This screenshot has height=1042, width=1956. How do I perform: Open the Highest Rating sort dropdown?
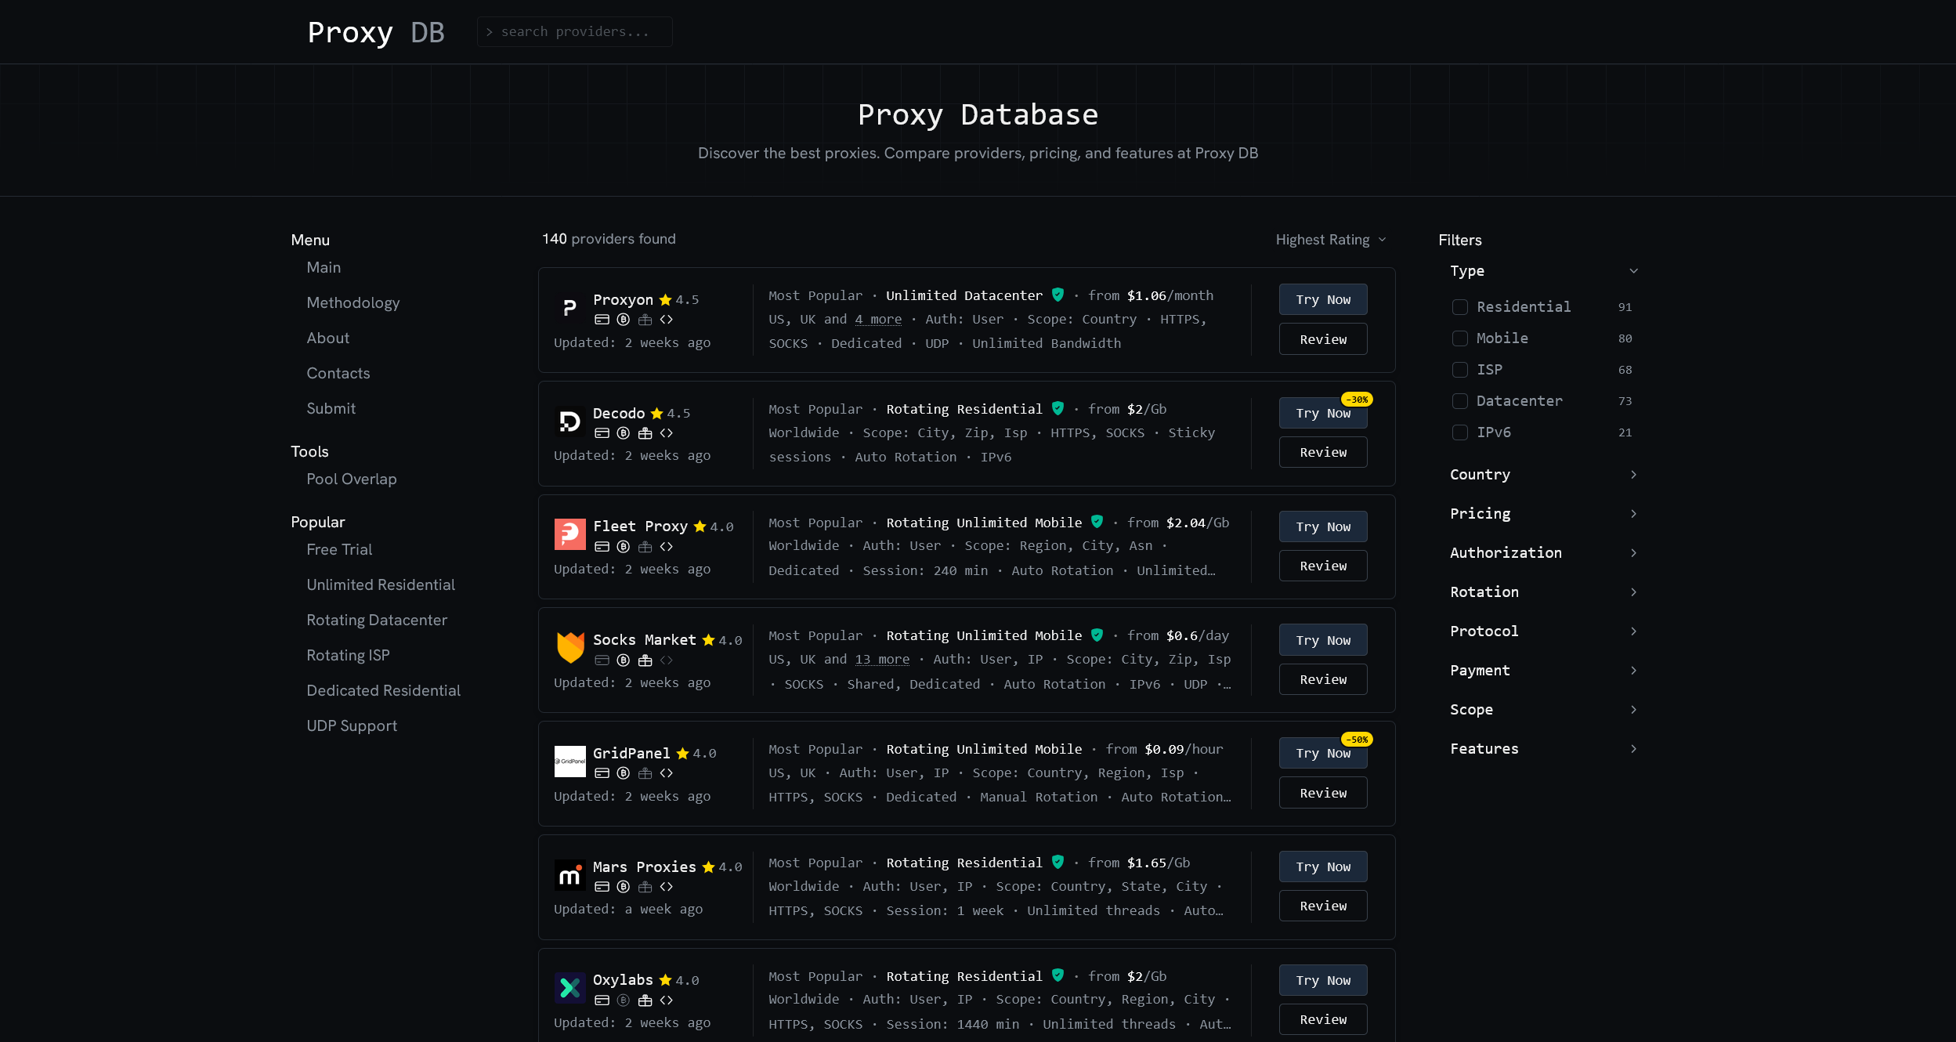[1331, 240]
